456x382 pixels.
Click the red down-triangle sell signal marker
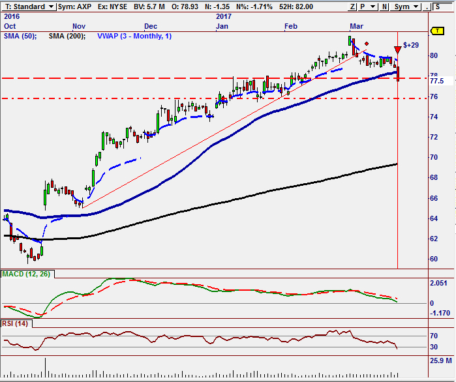(x=397, y=50)
